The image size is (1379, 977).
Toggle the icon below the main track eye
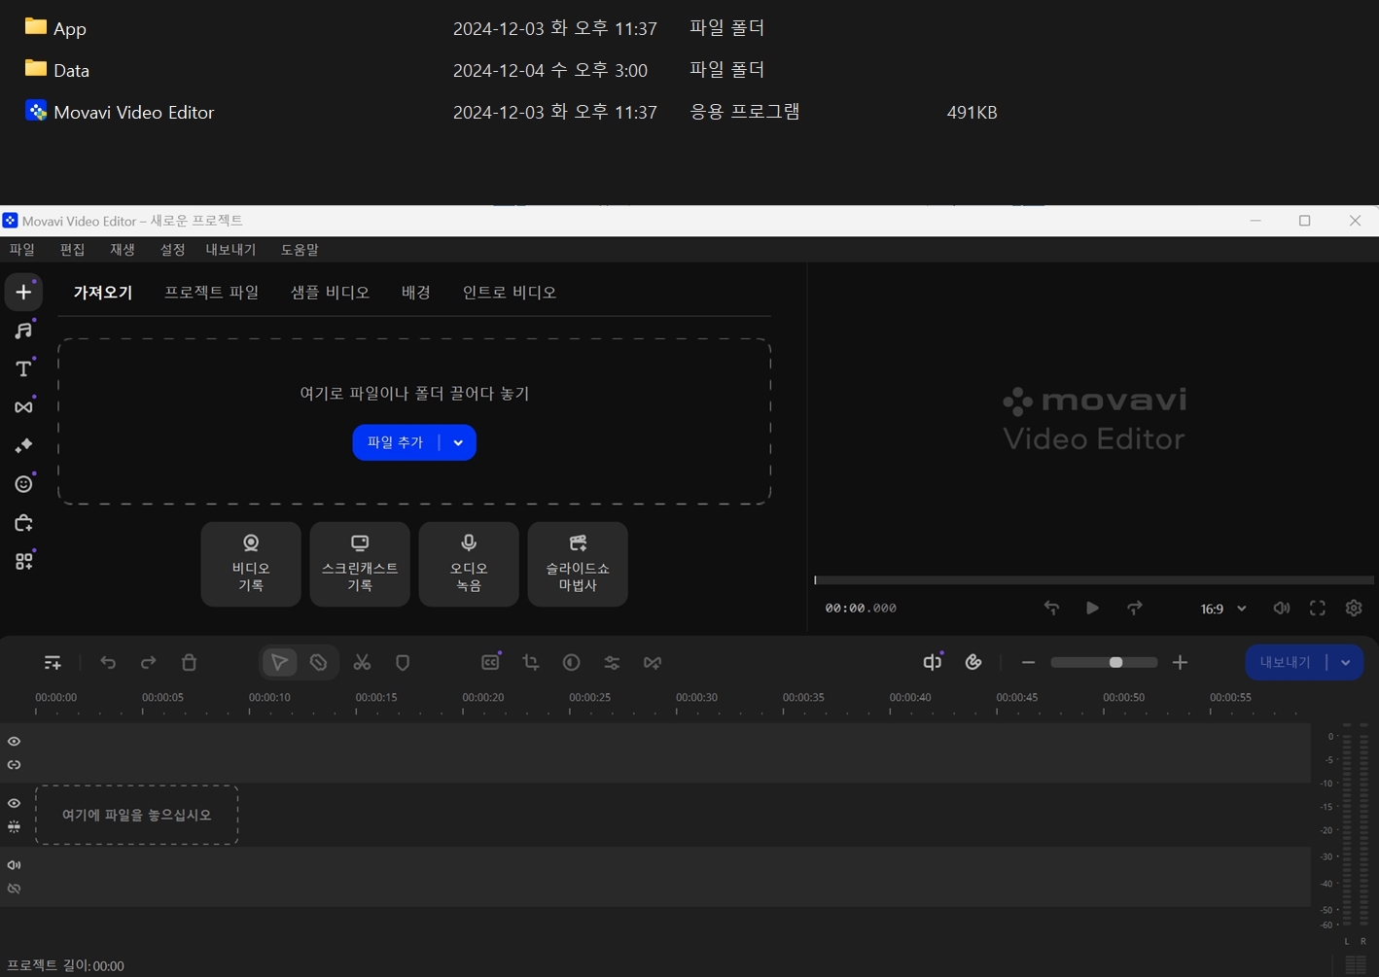[x=14, y=827]
